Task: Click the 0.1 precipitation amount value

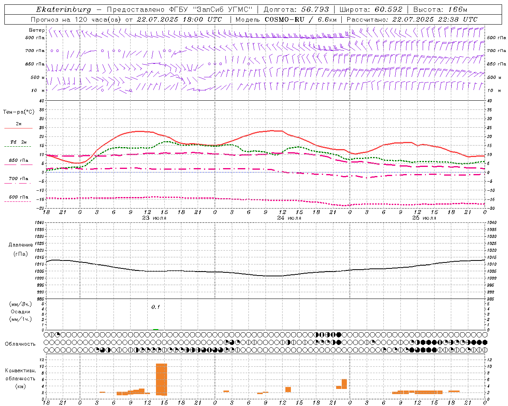Action: click(156, 307)
